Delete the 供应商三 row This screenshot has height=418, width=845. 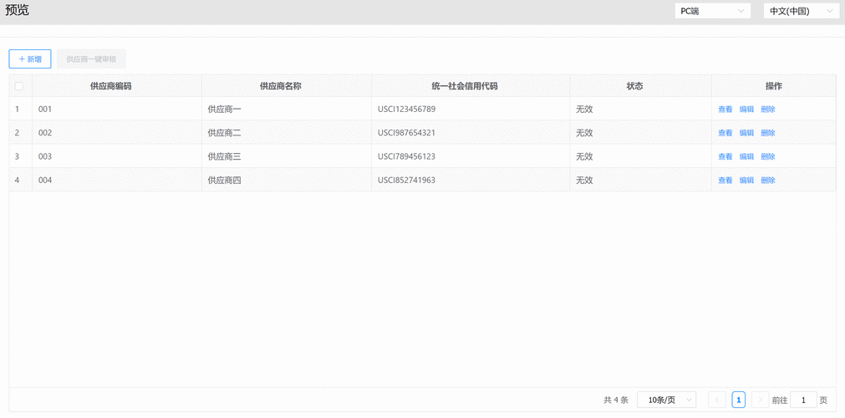click(768, 156)
